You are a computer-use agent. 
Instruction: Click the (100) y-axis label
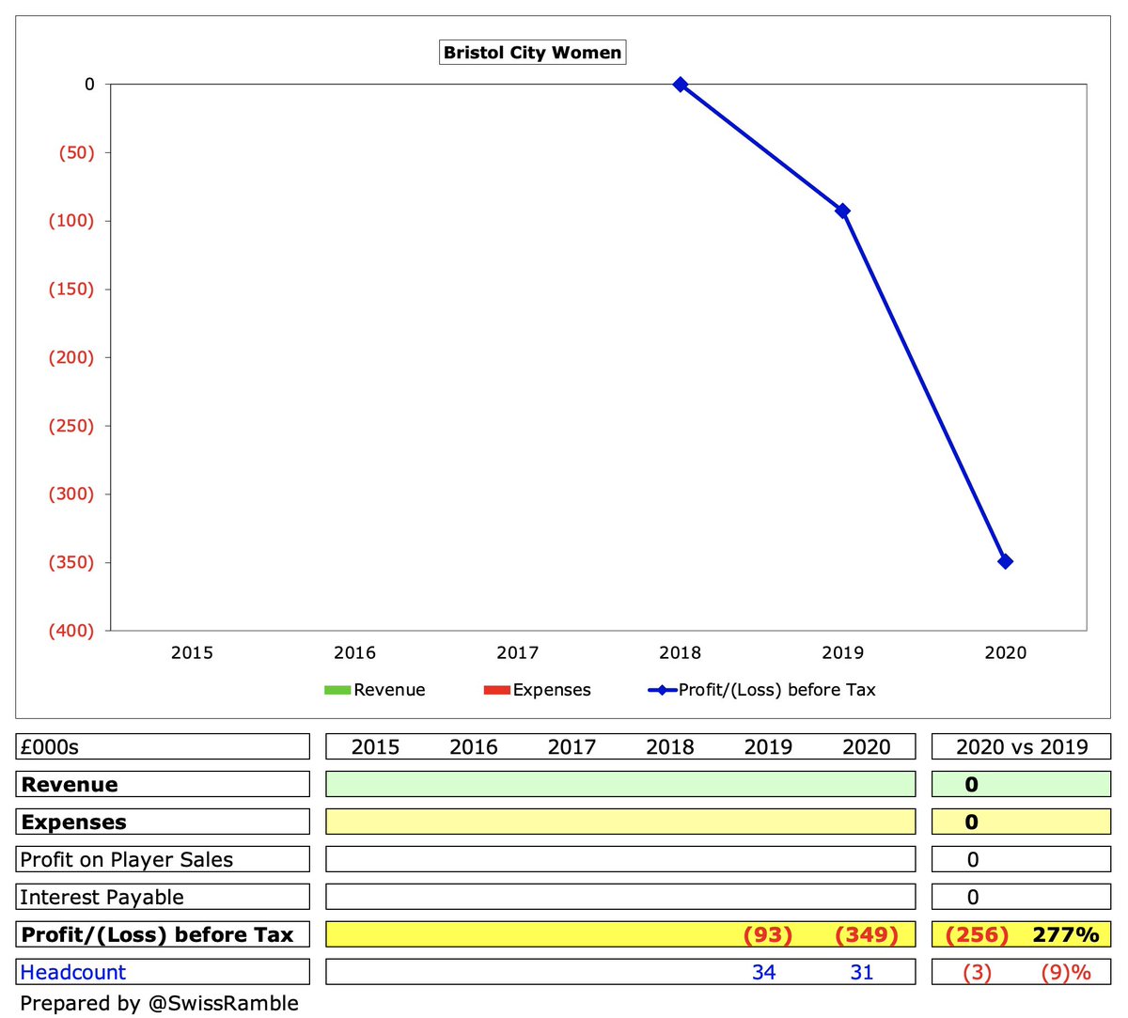[x=72, y=221]
